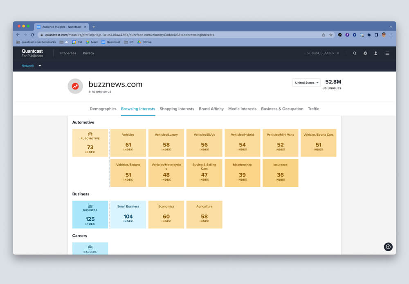This screenshot has width=409, height=284.
Task: Open the Shopping Interests tab
Action: (177, 109)
